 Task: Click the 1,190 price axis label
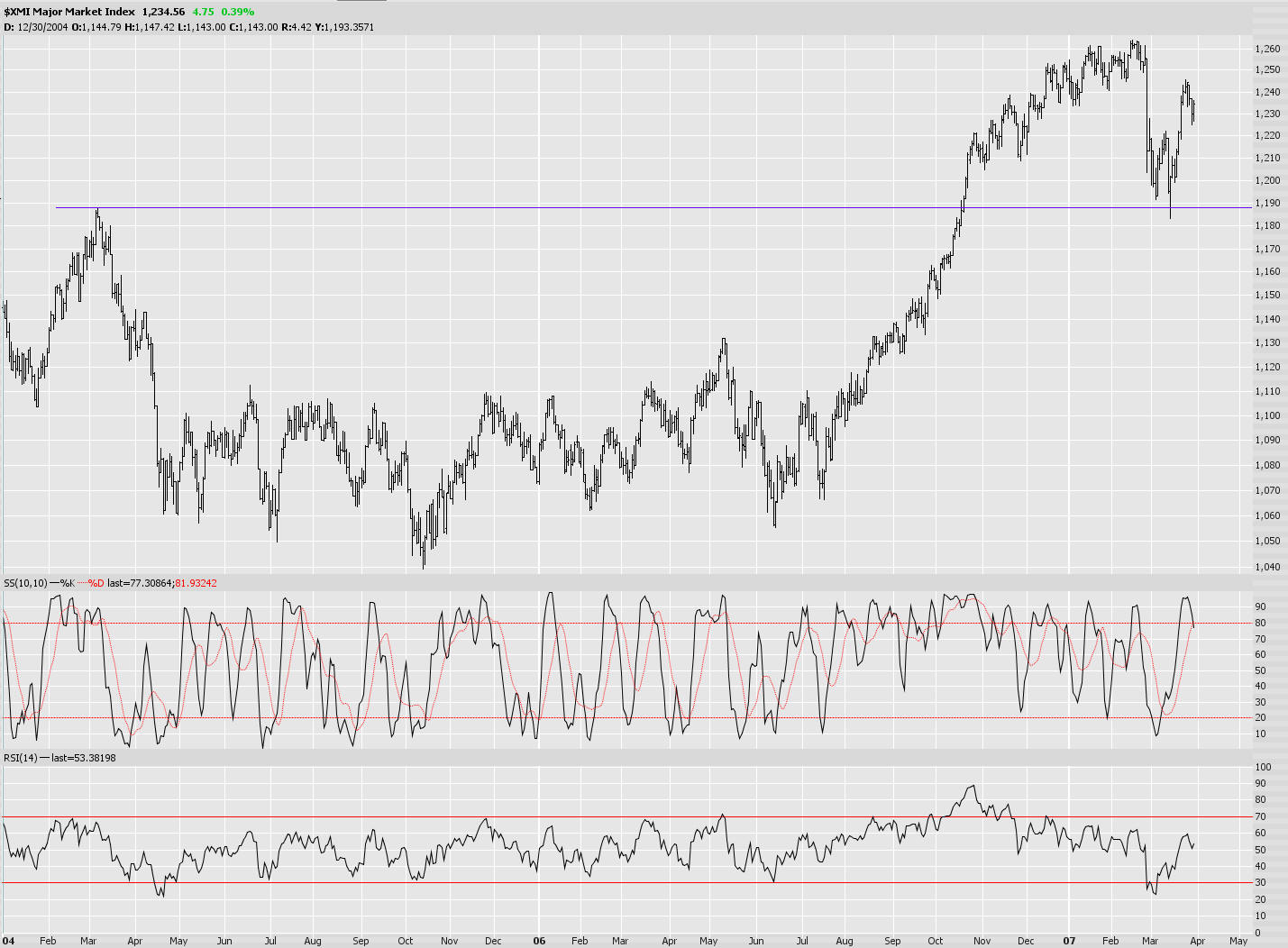1267,203
